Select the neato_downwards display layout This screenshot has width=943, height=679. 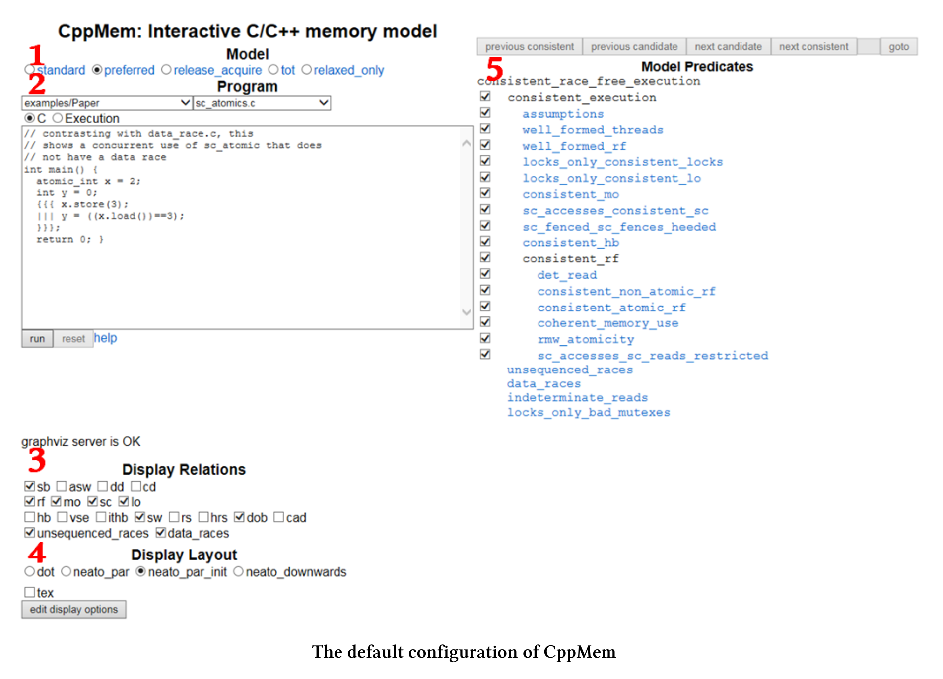point(239,571)
